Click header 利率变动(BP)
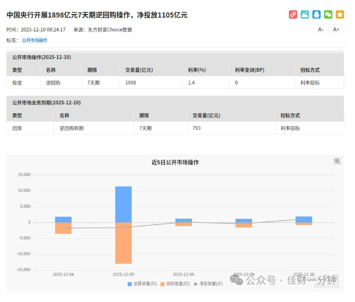Screen dimensions: 355x302 coord(249,70)
